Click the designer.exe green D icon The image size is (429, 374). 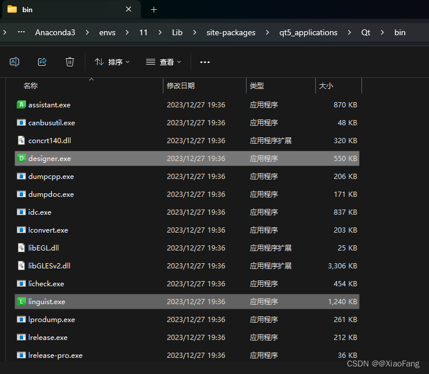(21, 158)
